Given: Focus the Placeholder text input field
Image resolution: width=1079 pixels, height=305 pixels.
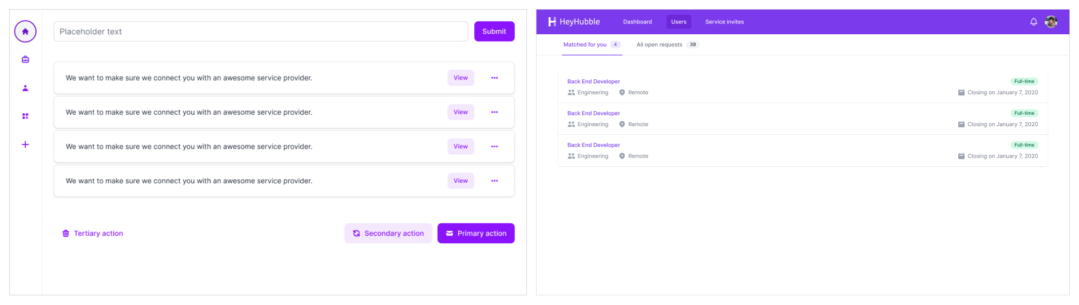Looking at the screenshot, I should (260, 31).
